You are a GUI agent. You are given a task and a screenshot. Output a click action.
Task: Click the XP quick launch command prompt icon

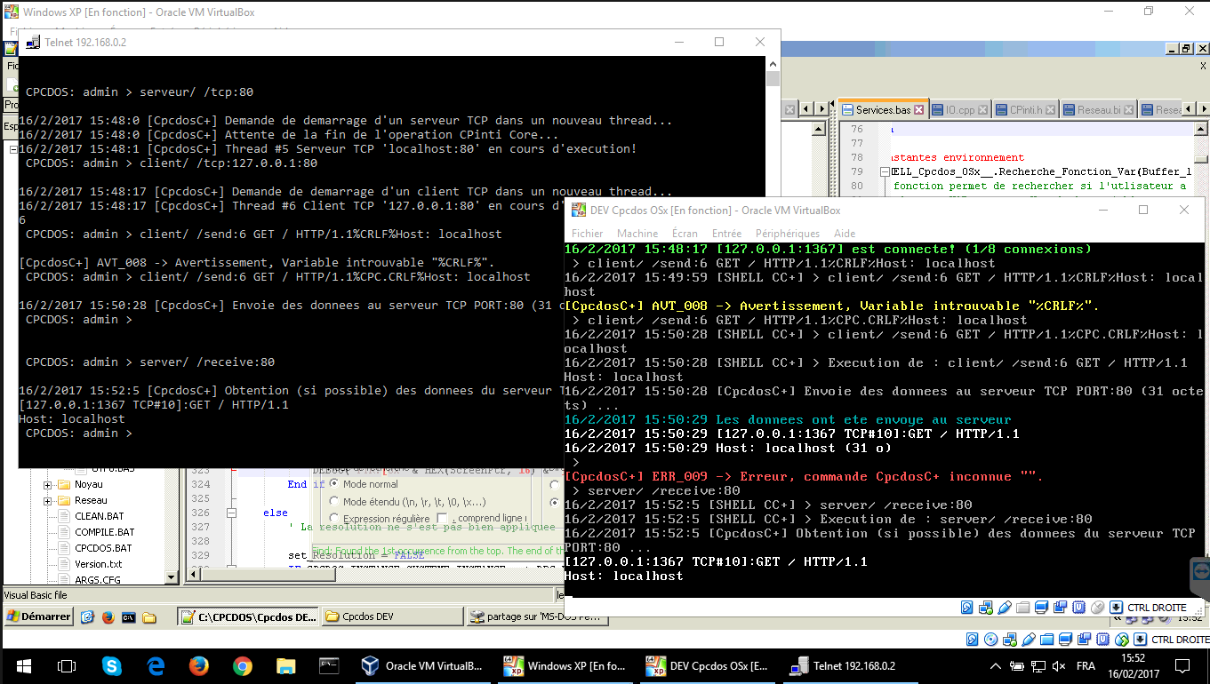[129, 616]
